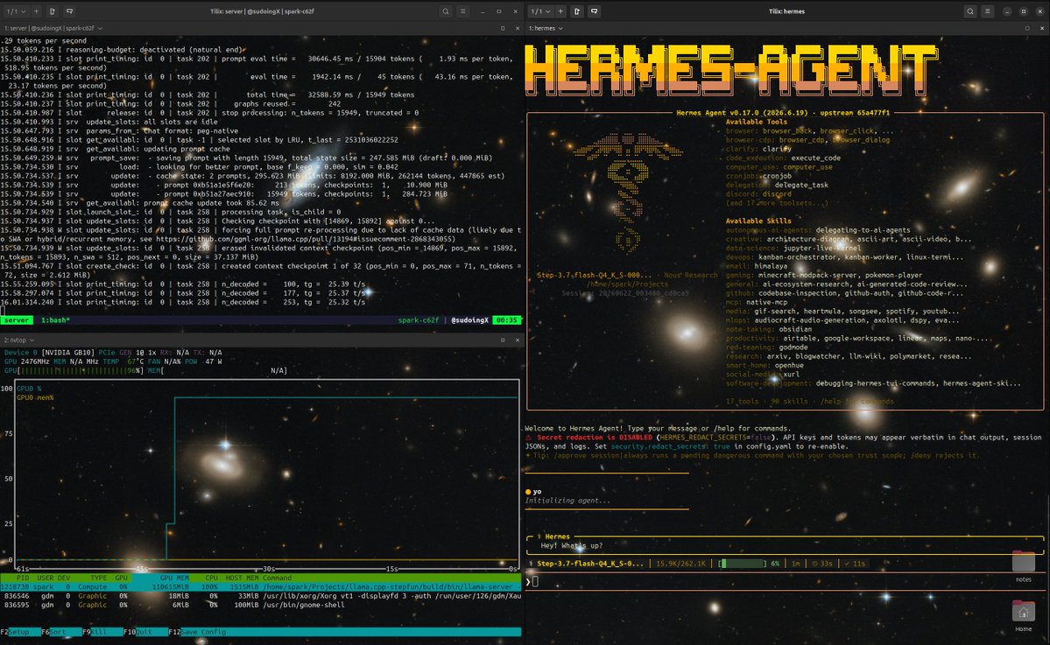Open search in the hermes Tilix window
The image size is (1050, 645).
[970, 11]
